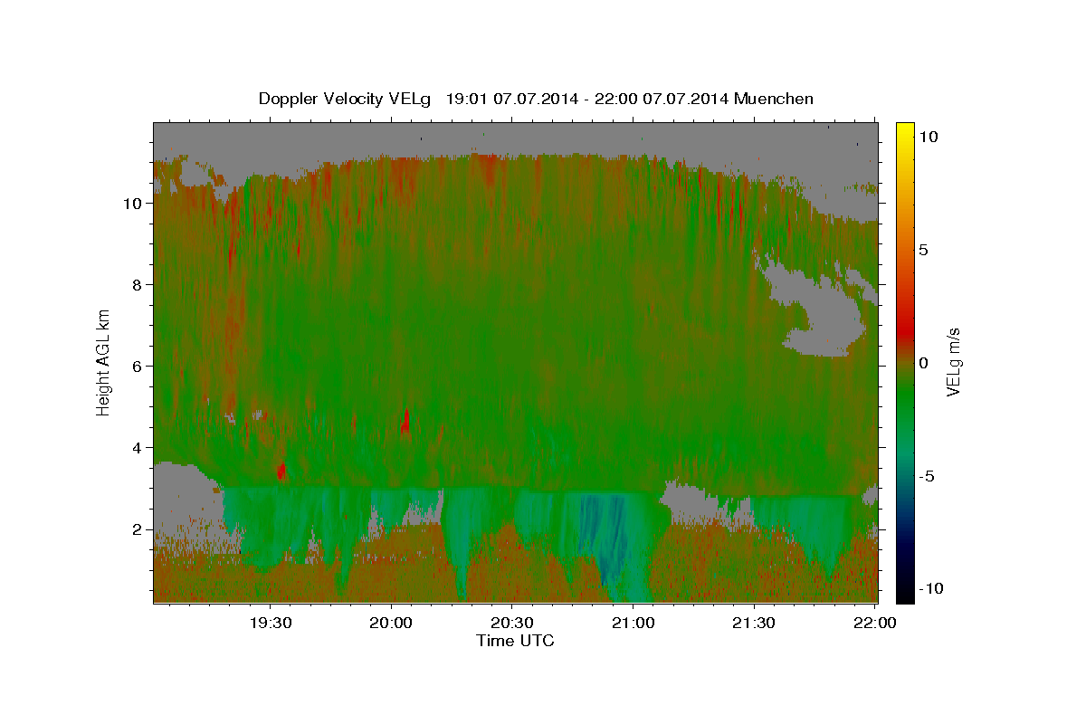The width and height of the screenshot is (1086, 724).
Task: Click the height tick label 10
Action: pyautogui.click(x=133, y=204)
